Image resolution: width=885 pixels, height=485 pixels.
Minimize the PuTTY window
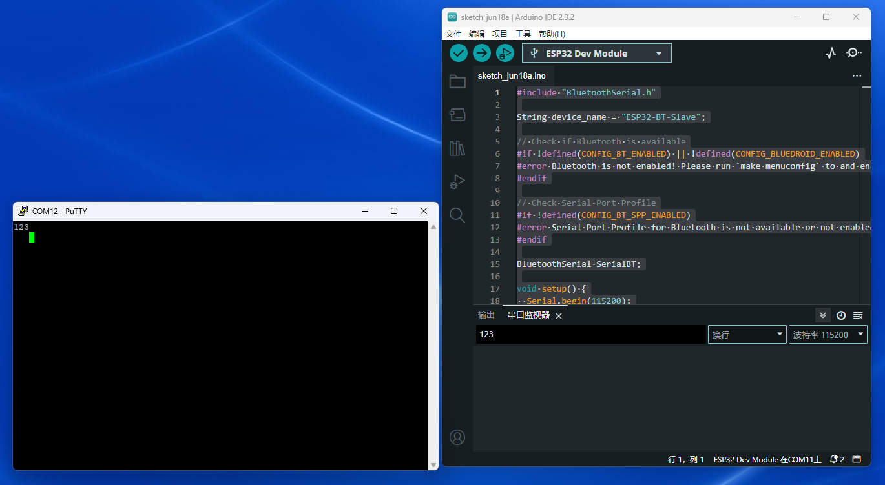tap(364, 211)
